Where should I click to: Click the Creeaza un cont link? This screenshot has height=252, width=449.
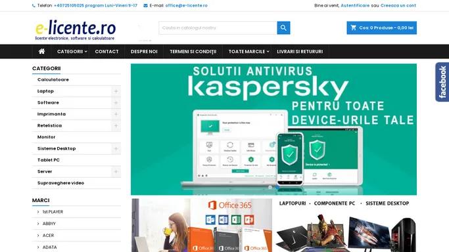tap(398, 5)
